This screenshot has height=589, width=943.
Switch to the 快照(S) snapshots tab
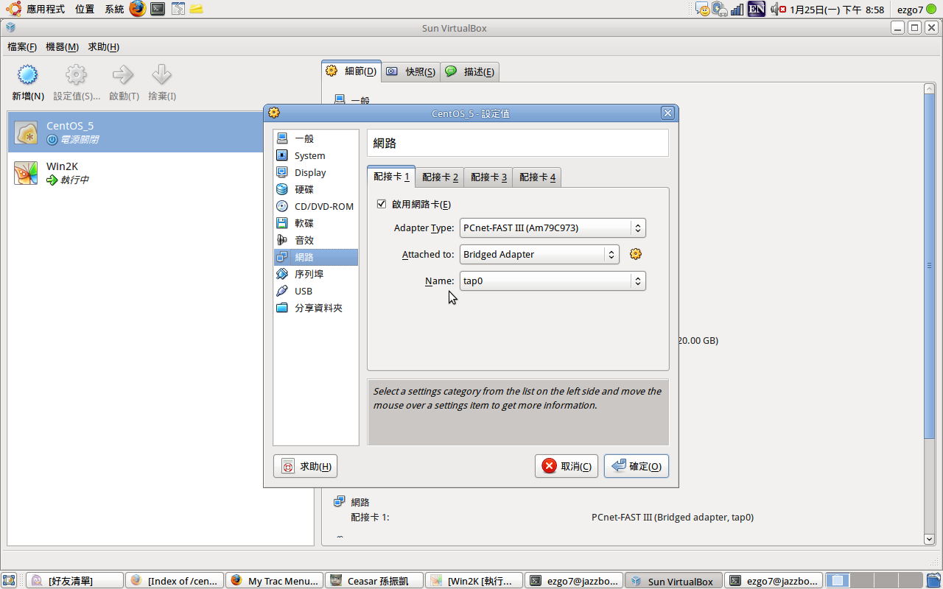pyautogui.click(x=411, y=71)
